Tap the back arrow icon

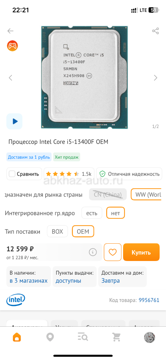(10, 31)
